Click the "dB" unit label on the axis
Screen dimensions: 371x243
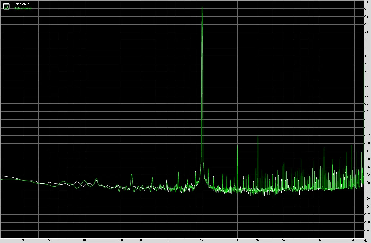(366, 2)
